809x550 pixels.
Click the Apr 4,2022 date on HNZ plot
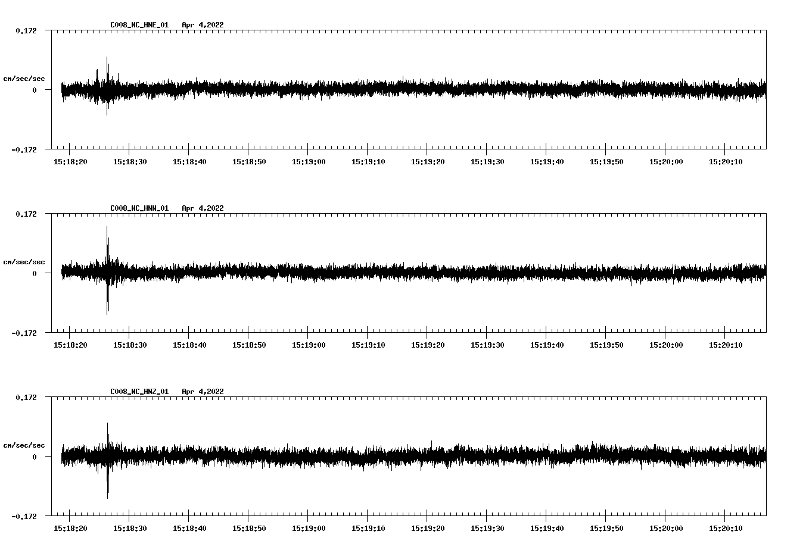(203, 392)
